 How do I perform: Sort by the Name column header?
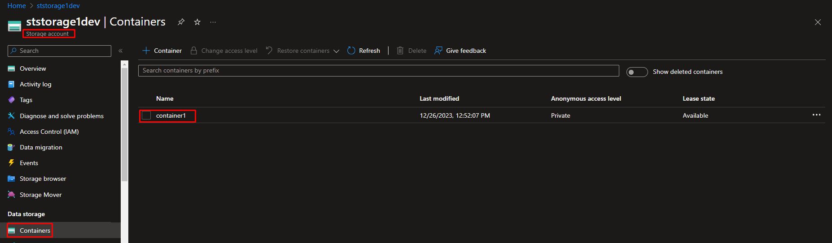[165, 98]
